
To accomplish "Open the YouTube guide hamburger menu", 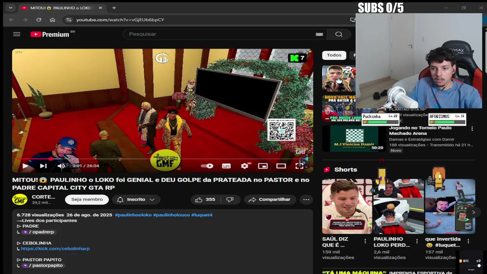I will pyautogui.click(x=16, y=34).
